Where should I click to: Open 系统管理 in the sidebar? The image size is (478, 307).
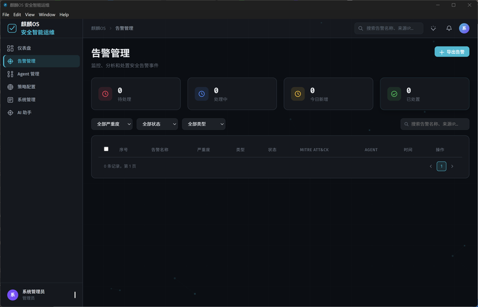[x=41, y=100]
